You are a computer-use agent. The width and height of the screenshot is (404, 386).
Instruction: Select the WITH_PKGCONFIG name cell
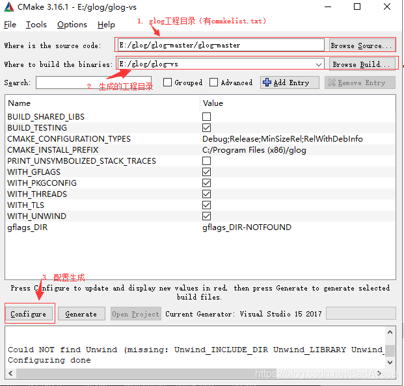42,183
